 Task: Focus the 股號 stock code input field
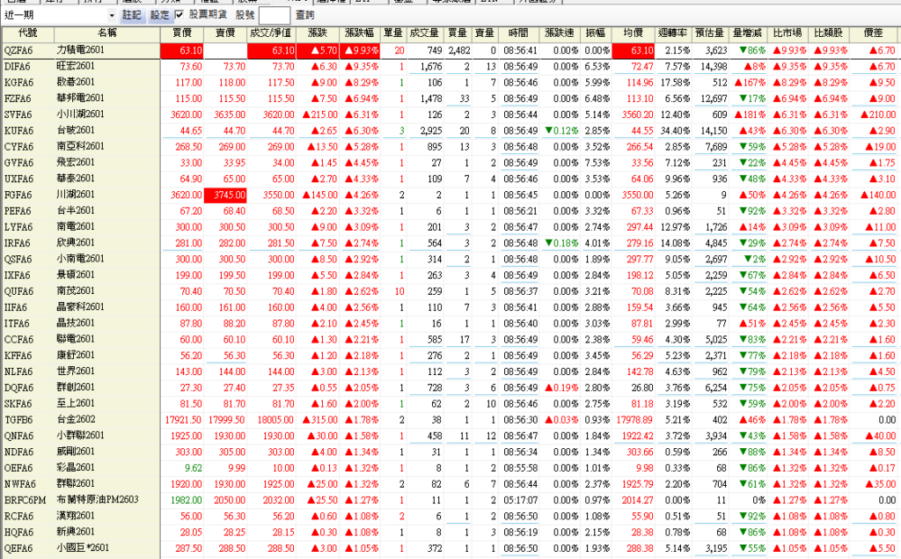pyautogui.click(x=274, y=16)
